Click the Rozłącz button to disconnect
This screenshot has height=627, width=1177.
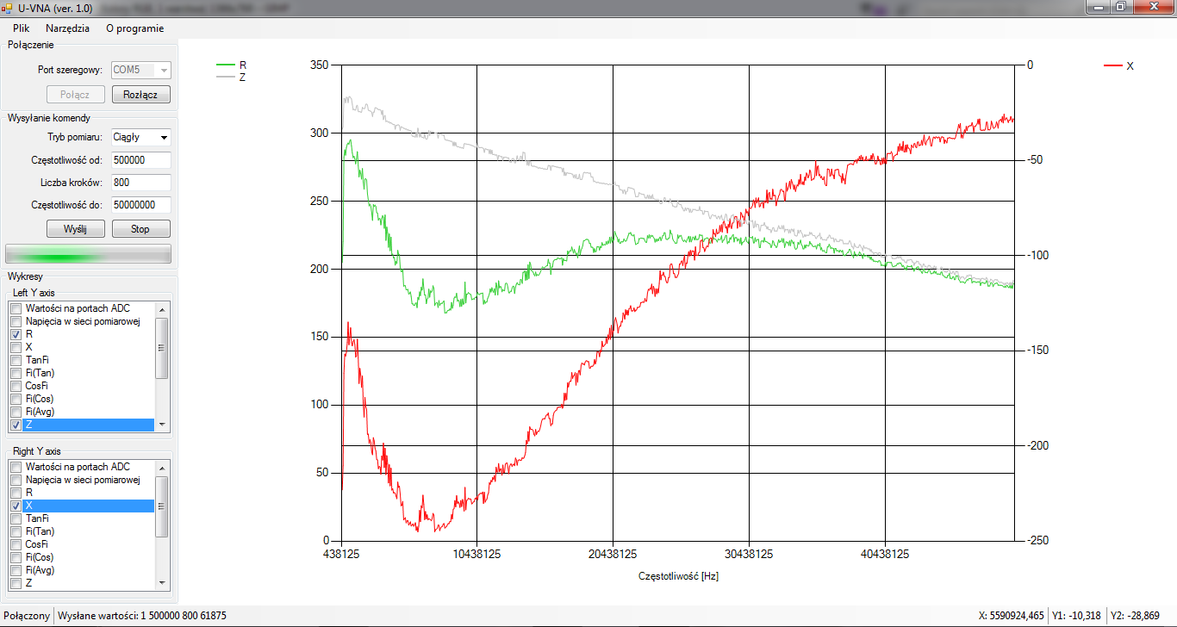coord(141,95)
